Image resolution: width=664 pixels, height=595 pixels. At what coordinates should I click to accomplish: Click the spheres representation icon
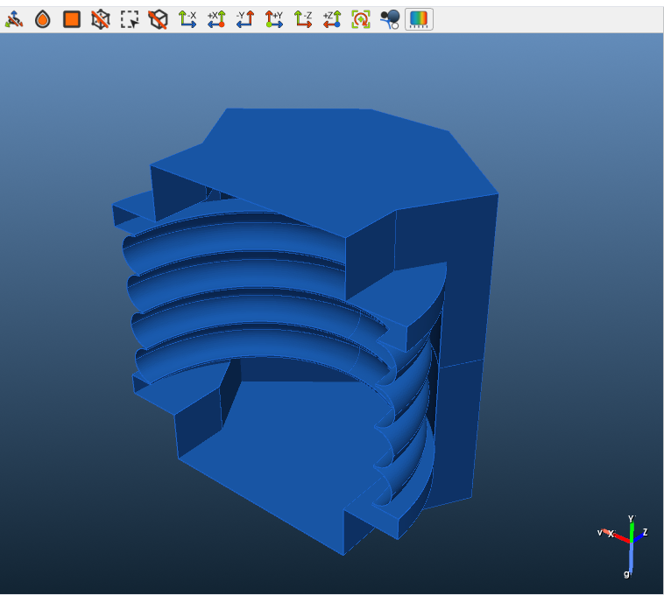click(x=390, y=19)
